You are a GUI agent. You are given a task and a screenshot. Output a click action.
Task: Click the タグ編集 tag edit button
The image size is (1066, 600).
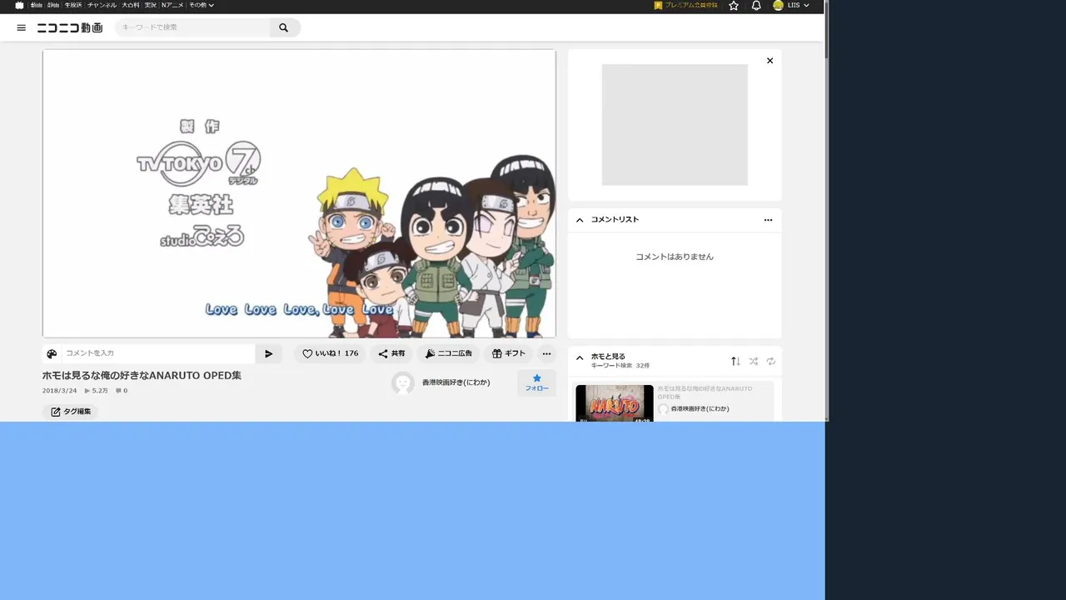point(71,412)
